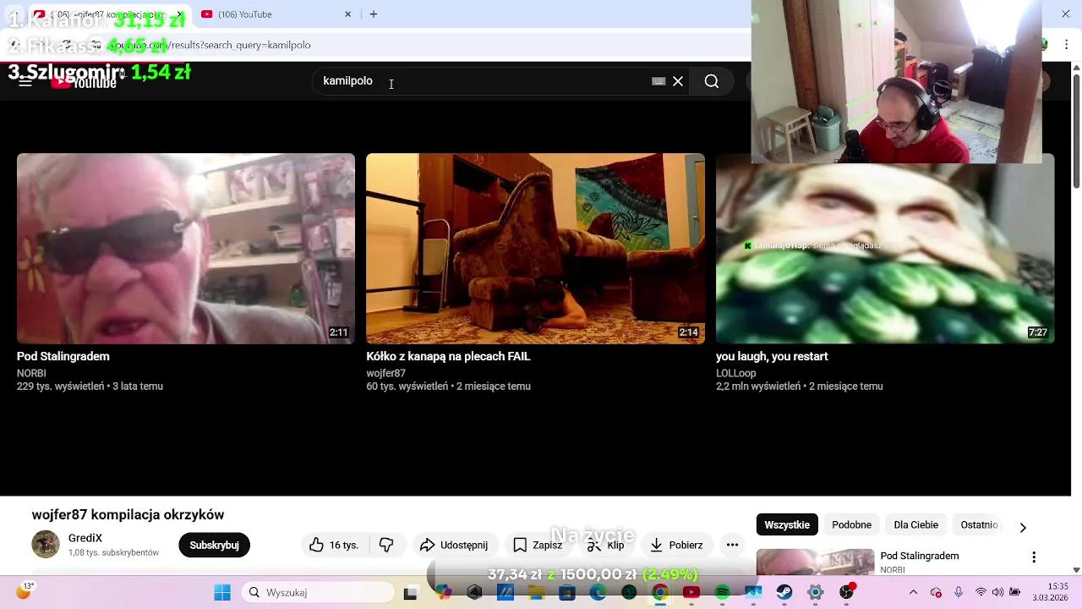The image size is (1082, 609).
Task: Open the NORBI channel name under first video
Action: pyautogui.click(x=31, y=373)
